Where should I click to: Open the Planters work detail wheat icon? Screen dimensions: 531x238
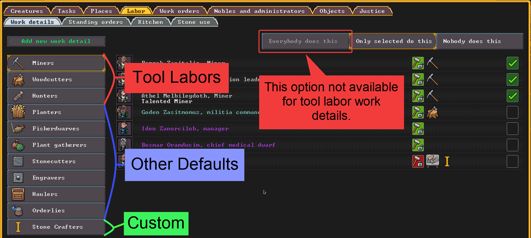(18, 112)
